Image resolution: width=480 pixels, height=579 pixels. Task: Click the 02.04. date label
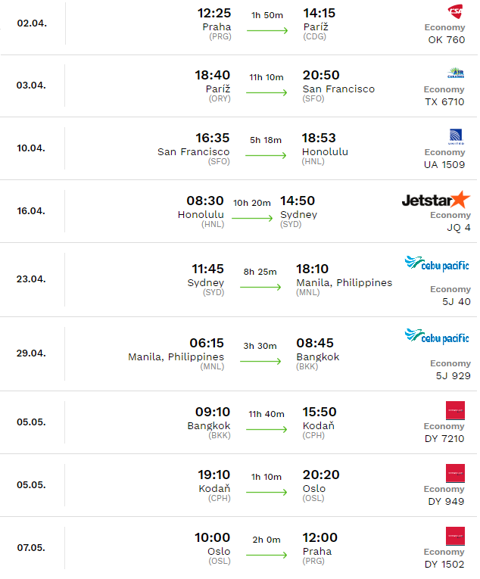pos(32,23)
